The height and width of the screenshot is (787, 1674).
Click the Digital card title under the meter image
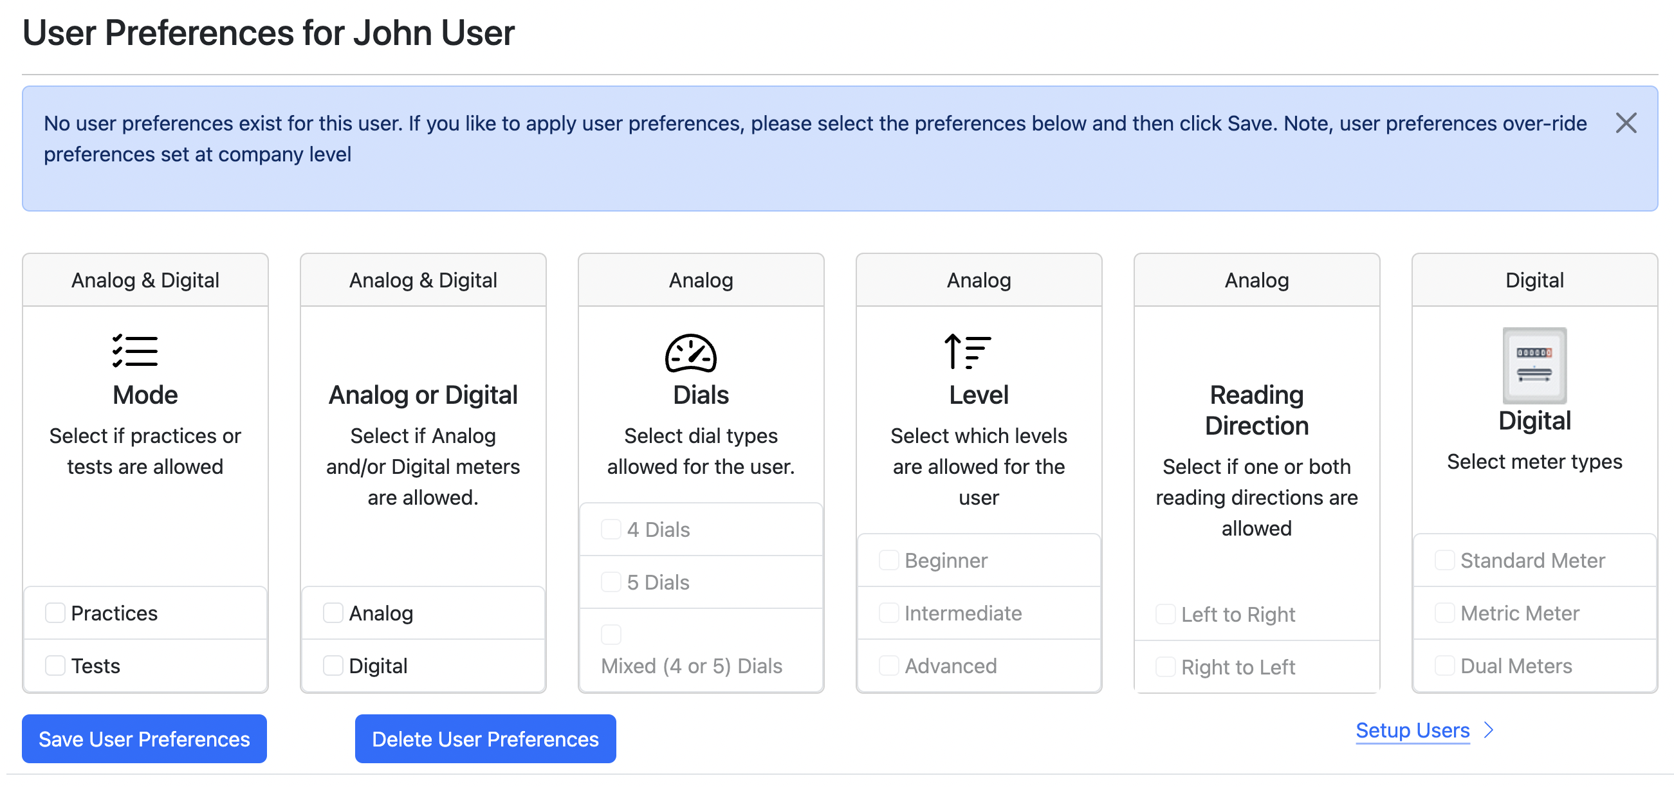[x=1534, y=421]
